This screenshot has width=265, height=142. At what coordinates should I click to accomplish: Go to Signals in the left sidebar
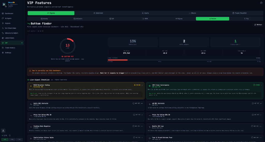pos(12,23)
